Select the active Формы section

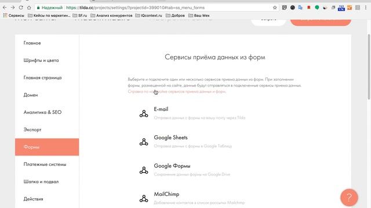(47, 147)
